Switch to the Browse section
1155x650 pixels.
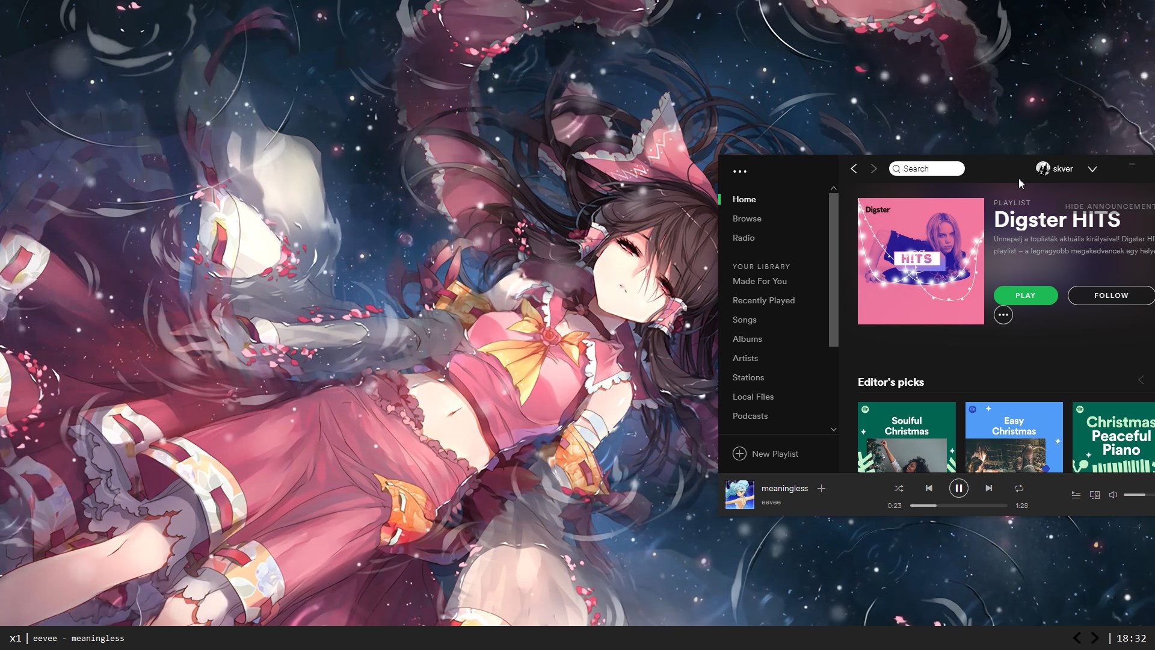[x=747, y=218]
